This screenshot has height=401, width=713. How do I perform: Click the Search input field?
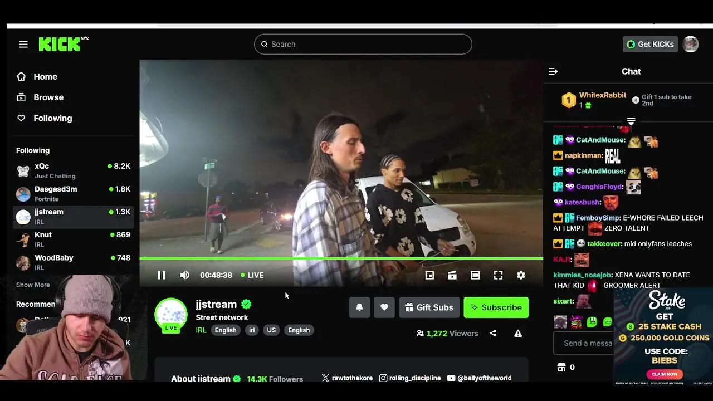[363, 44]
